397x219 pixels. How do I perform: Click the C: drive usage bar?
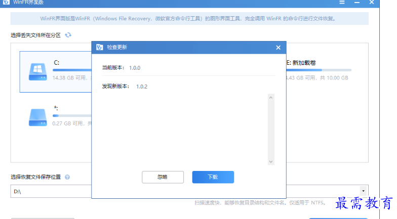pyautogui.click(x=72, y=70)
